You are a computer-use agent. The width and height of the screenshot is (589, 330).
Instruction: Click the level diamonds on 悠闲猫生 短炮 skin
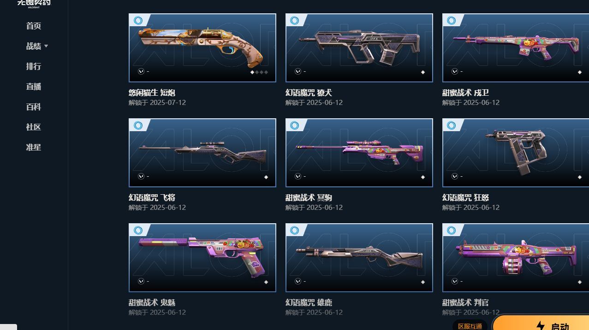259,72
